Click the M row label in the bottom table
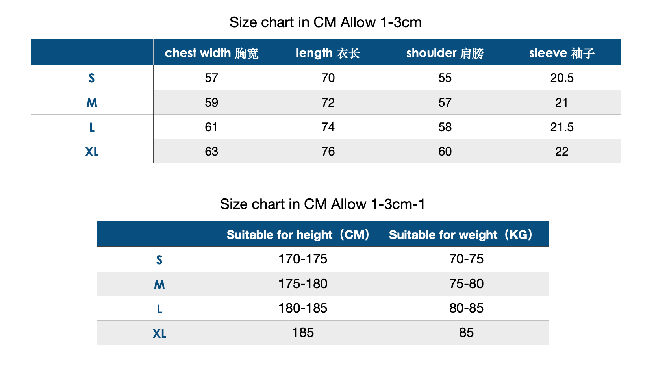The height and width of the screenshot is (389, 656). pos(159,284)
